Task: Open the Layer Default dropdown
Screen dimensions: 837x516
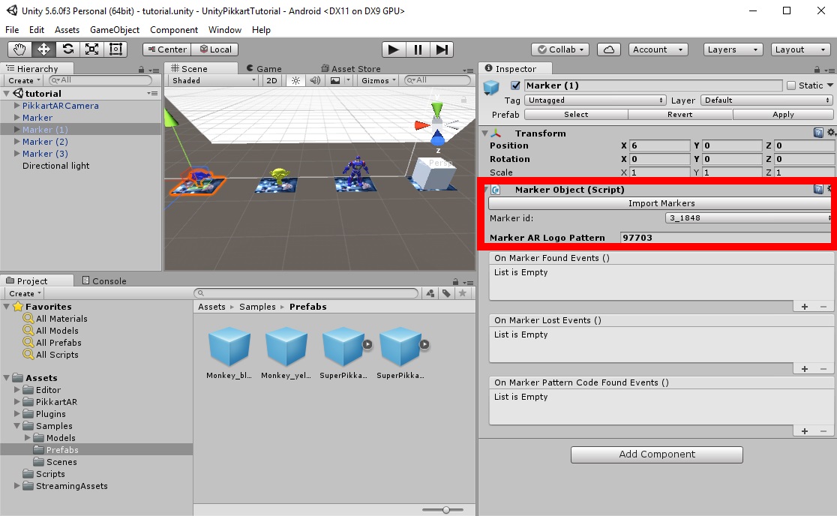Action: pos(766,100)
